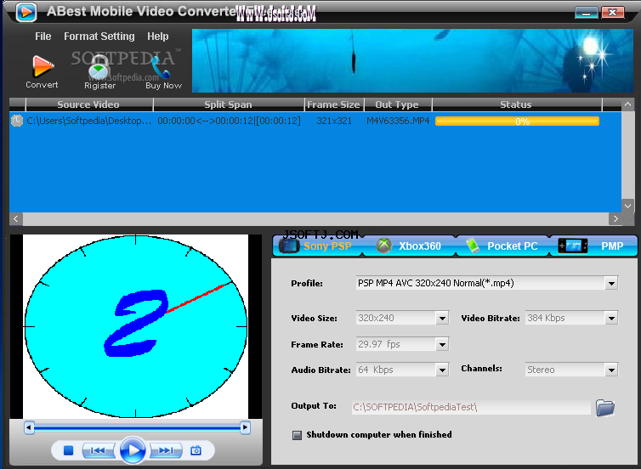Click the Buy Now phone icon
The image size is (641, 469).
click(x=160, y=68)
